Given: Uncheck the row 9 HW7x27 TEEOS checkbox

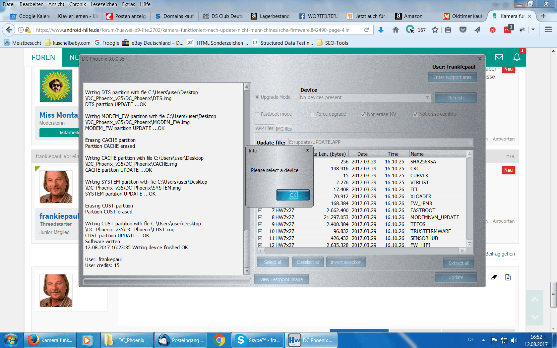Looking at the screenshot, I should pyautogui.click(x=260, y=224).
